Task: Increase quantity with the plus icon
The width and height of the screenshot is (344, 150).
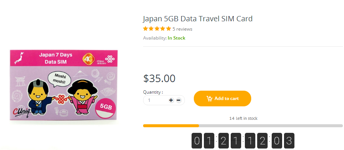Action: pyautogui.click(x=171, y=100)
